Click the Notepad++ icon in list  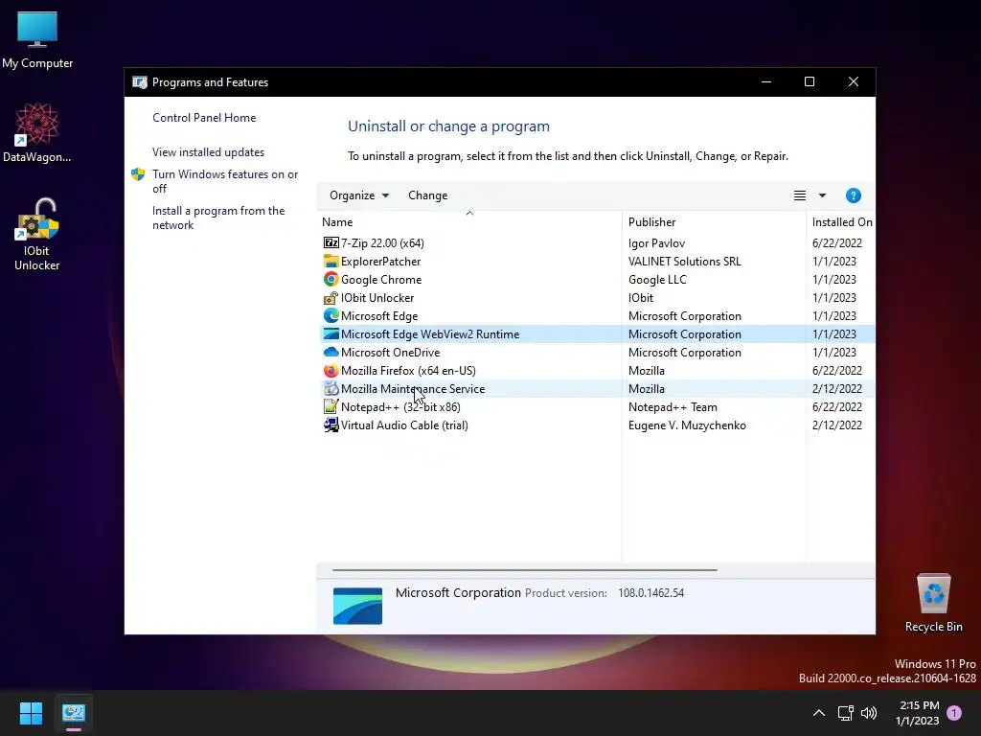[331, 406]
